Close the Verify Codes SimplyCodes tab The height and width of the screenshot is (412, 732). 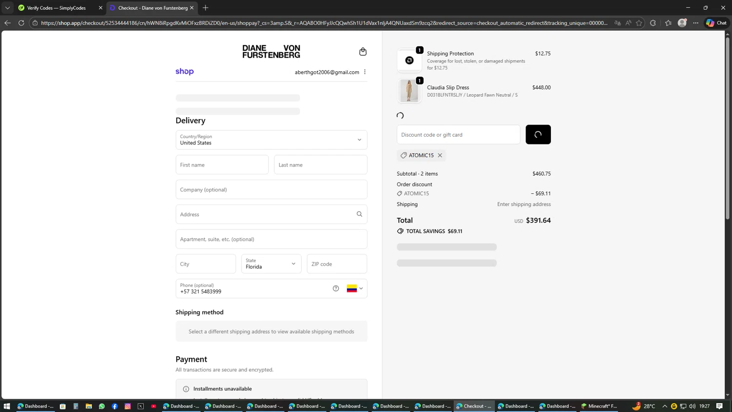click(x=101, y=8)
